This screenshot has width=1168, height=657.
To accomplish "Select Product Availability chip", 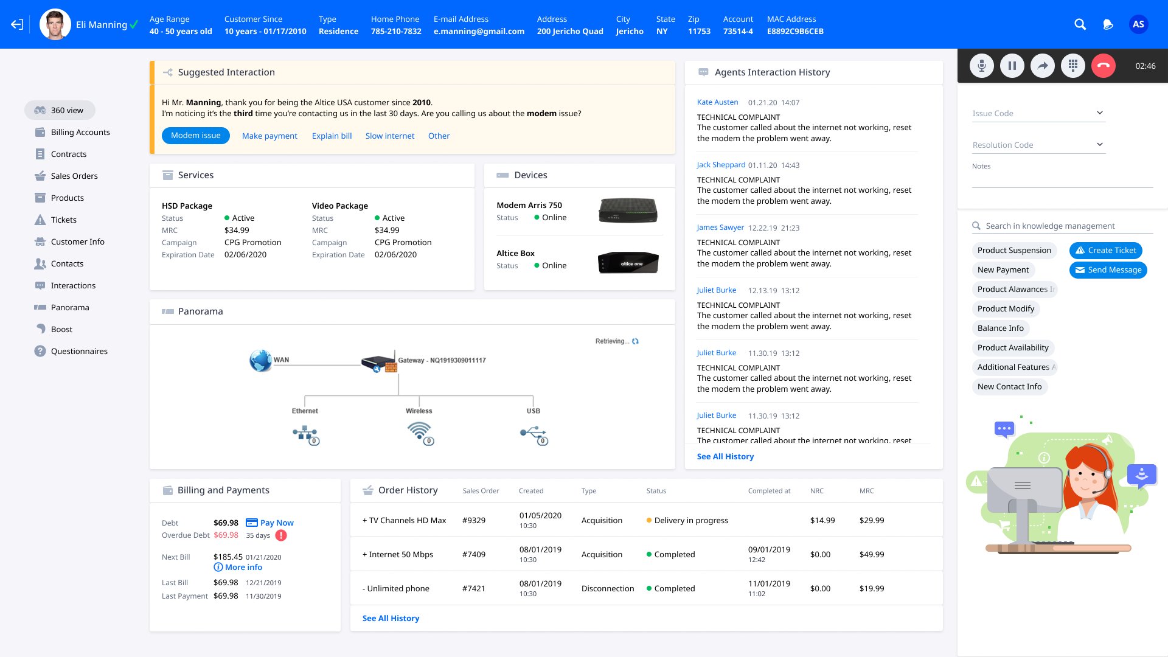I will 1013,347.
